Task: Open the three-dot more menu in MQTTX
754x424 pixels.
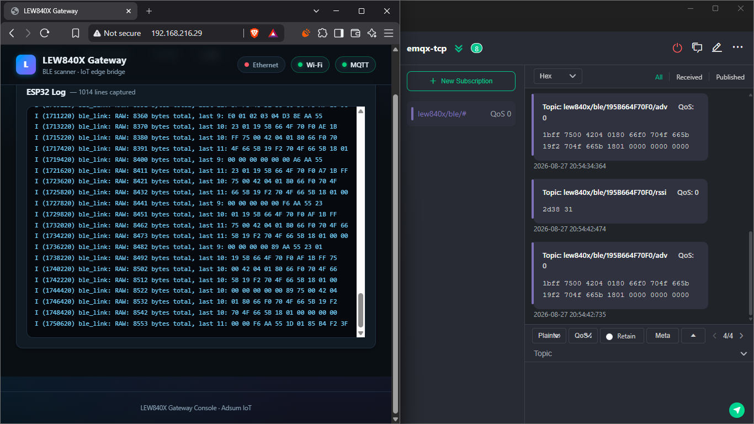Action: point(737,47)
